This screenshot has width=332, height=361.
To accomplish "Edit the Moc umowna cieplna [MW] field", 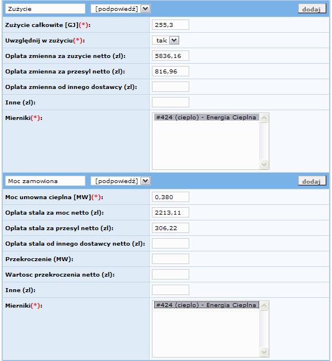I will [170, 197].
